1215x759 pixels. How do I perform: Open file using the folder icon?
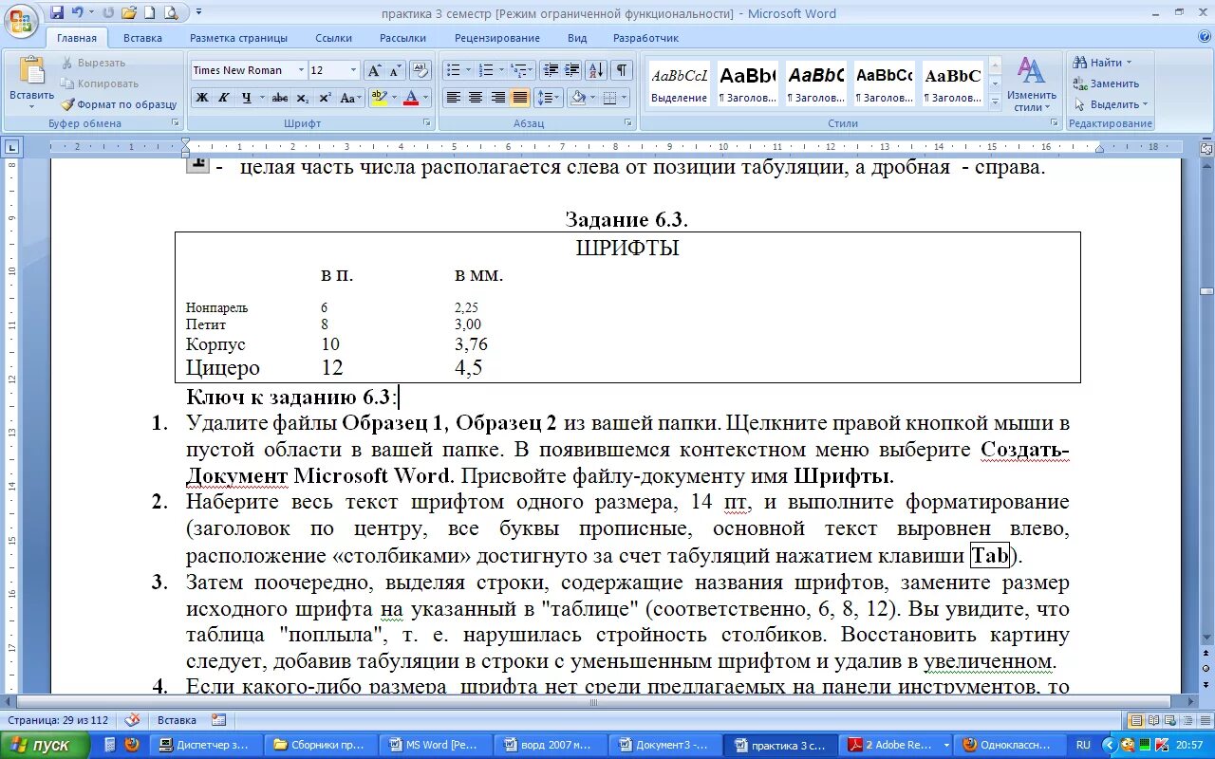[129, 13]
